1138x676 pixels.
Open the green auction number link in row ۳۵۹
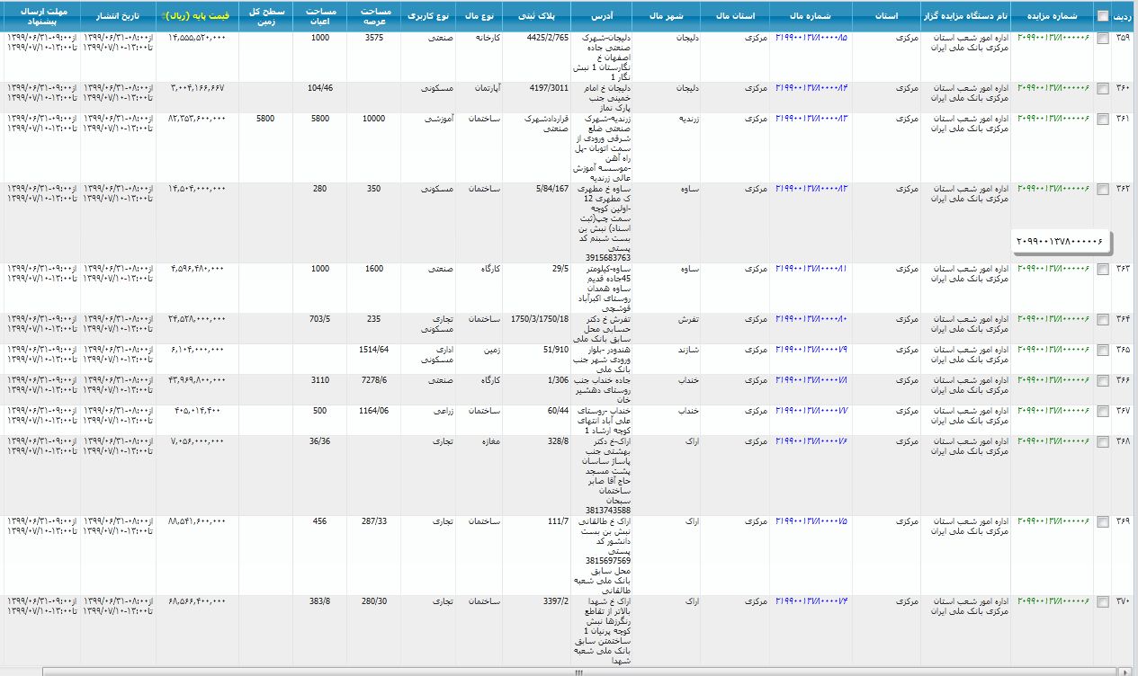1053,39
